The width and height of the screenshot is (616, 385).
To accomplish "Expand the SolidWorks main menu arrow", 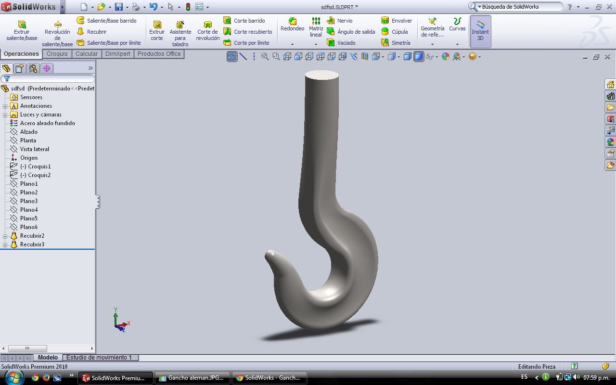I will 63,7.
